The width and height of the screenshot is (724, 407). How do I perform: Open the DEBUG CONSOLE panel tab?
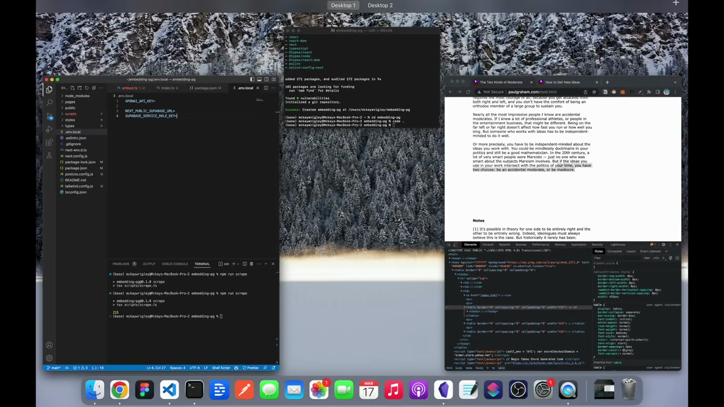[x=175, y=263]
